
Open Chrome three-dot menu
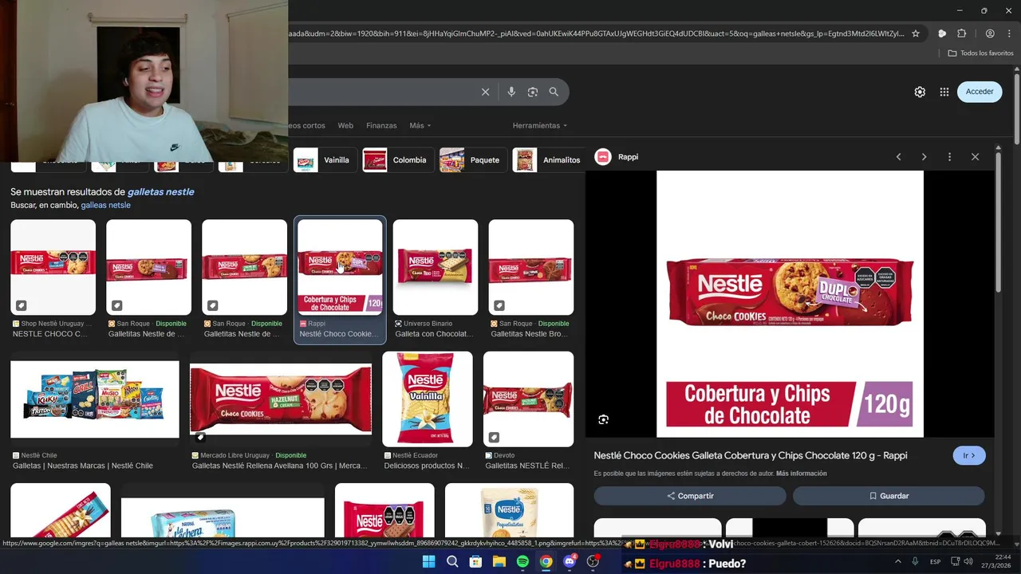[x=1009, y=33]
